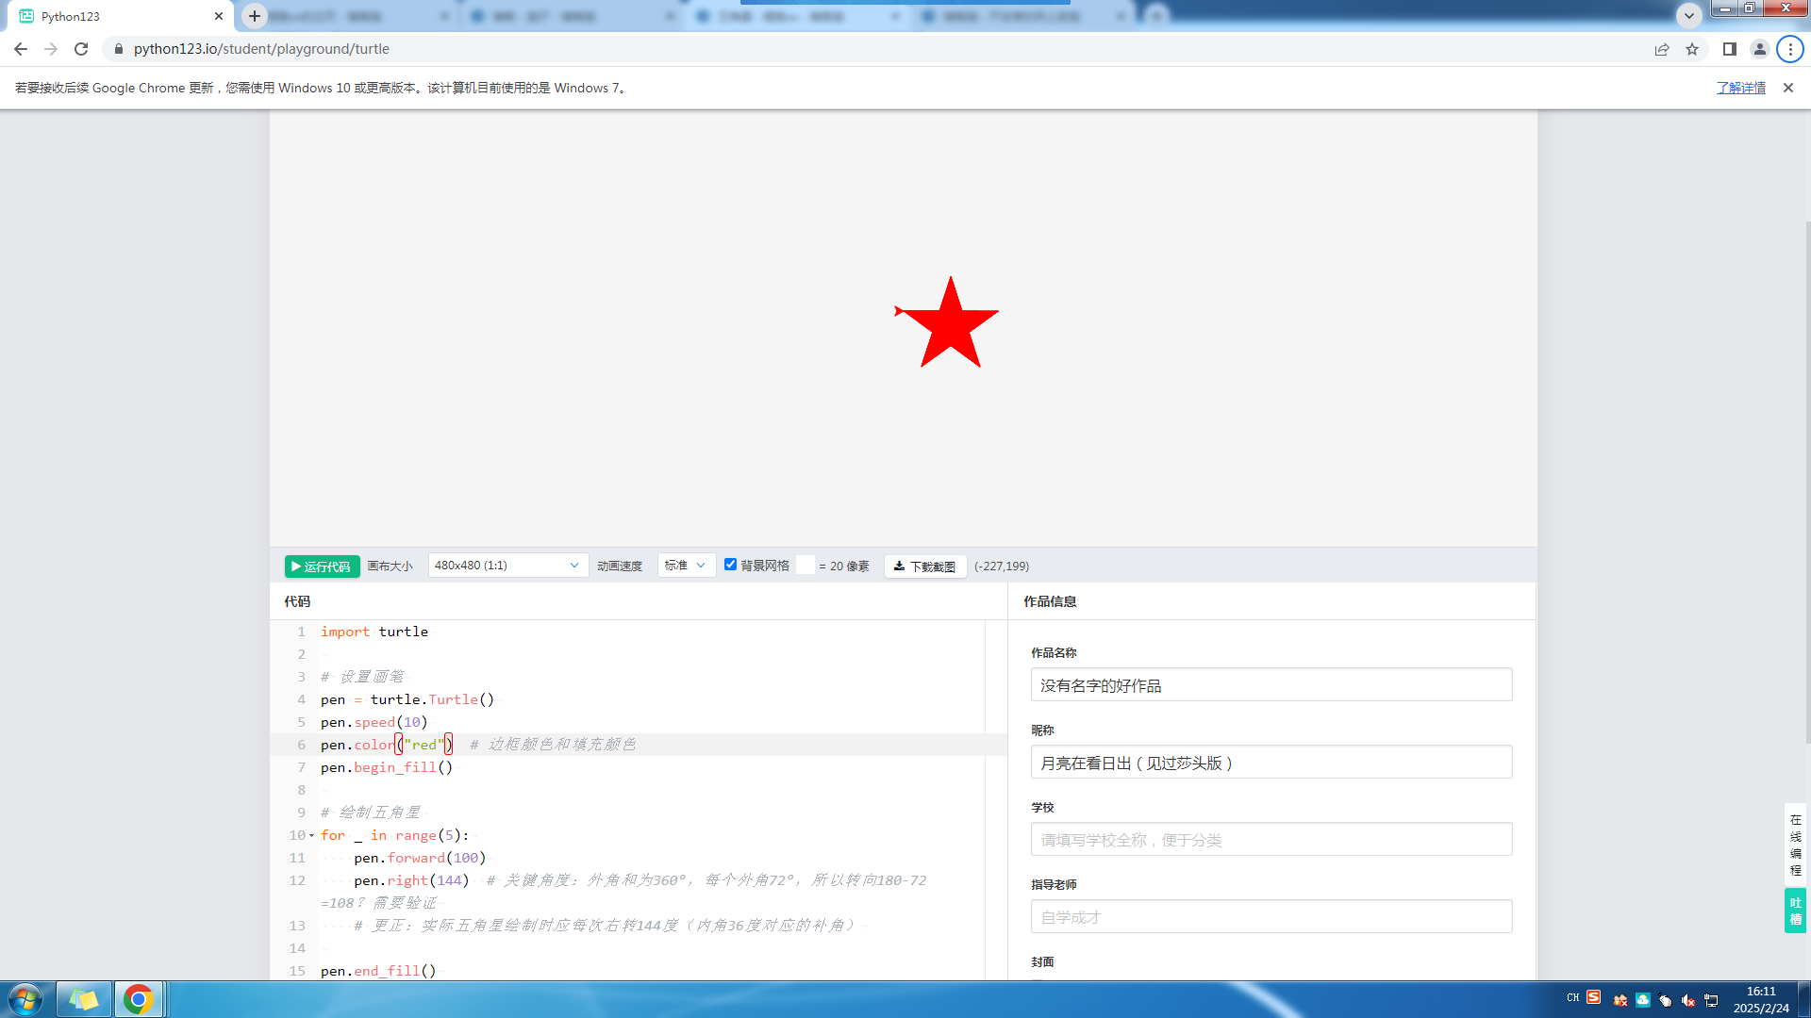
Task: Click the 昵称 nickname field
Action: point(1271,763)
